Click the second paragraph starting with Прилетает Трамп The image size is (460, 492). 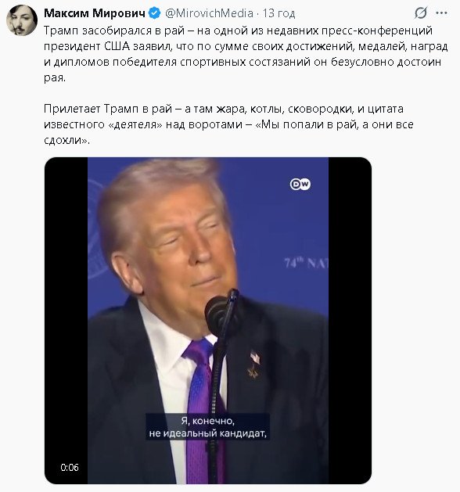[228, 124]
